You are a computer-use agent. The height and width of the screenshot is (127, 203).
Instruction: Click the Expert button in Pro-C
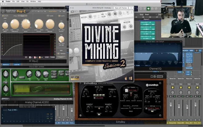53,57
